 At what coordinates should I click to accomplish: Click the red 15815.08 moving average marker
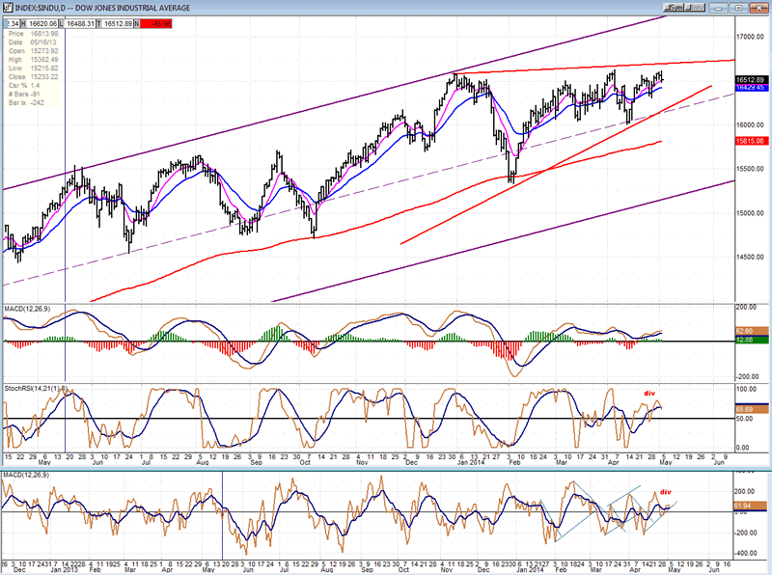coord(750,141)
